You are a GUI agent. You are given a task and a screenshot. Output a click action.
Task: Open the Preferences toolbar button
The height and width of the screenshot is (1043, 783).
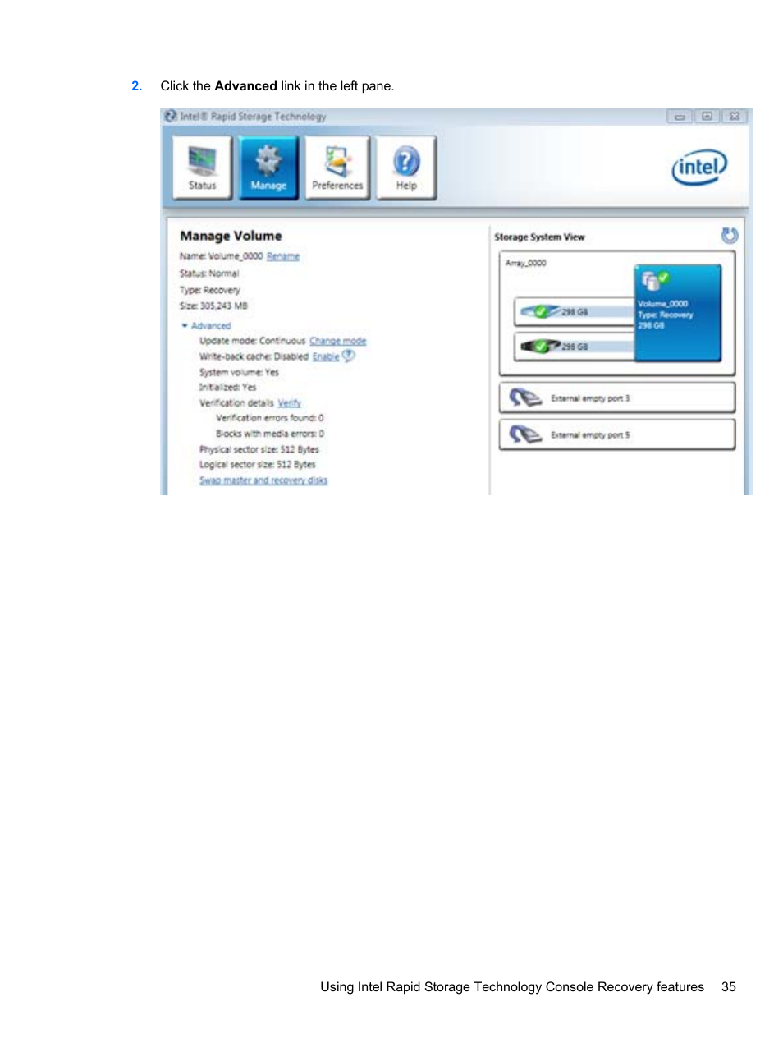(x=337, y=168)
